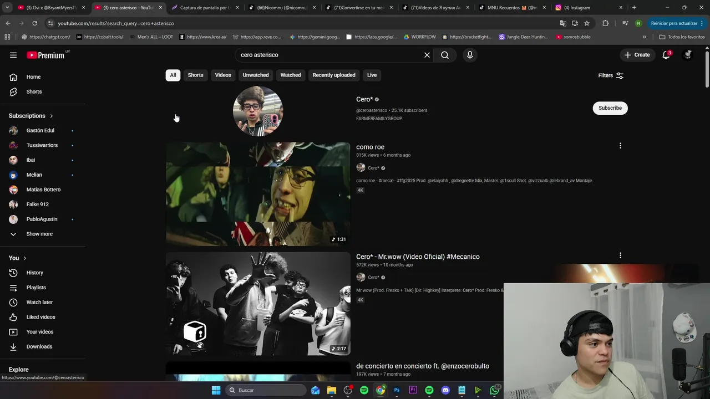This screenshot has height=399, width=710.
Task: Start voice search with the microphone
Action: (x=470, y=55)
